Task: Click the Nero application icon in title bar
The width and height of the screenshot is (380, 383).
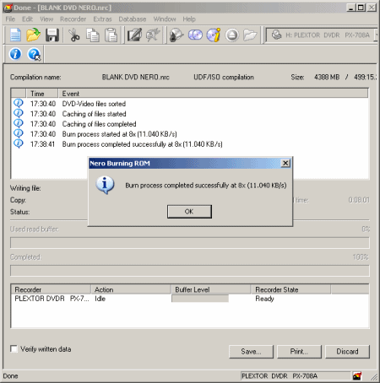Action: click(x=8, y=8)
